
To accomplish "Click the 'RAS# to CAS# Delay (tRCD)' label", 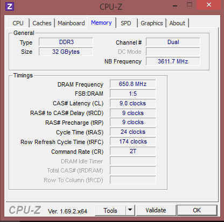I will pyautogui.click(x=67, y=113).
